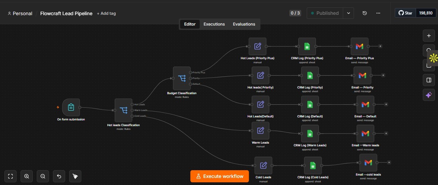Open Email — Default Gmail node
This screenshot has width=438, height=185.
tap(365, 104)
